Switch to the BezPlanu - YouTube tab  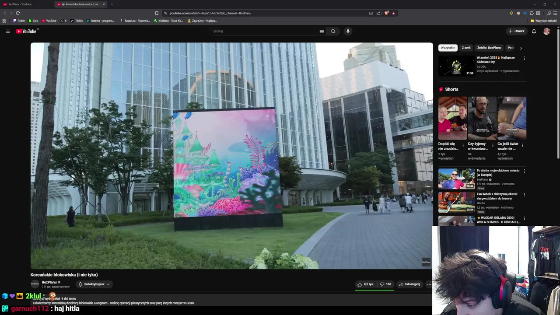pos(26,4)
